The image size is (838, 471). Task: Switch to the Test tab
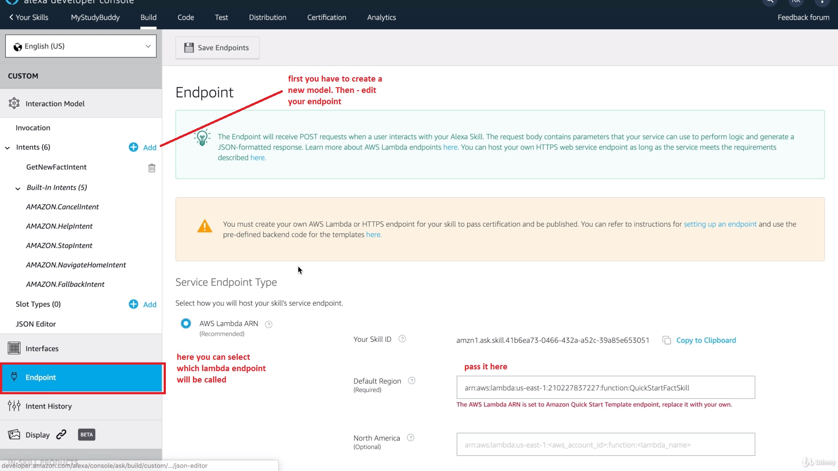coord(221,17)
